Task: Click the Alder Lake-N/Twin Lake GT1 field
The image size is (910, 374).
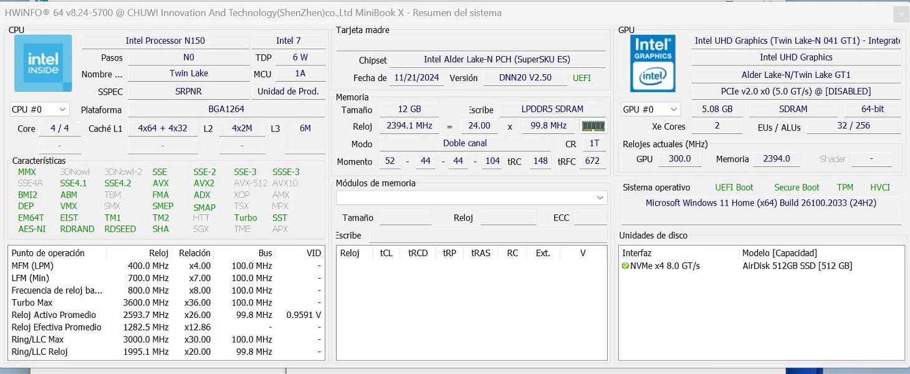Action: pyautogui.click(x=797, y=75)
